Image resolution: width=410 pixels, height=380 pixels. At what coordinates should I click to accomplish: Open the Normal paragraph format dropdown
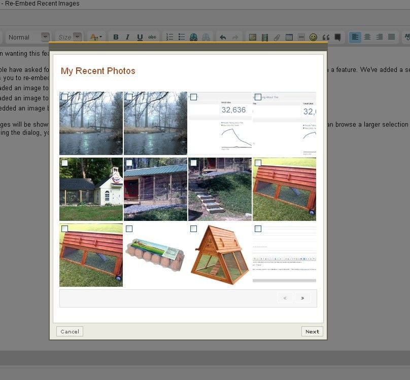(45, 37)
